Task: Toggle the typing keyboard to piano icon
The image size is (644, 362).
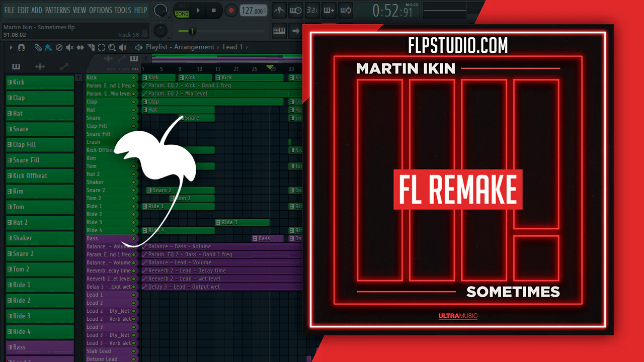Action: point(279,31)
